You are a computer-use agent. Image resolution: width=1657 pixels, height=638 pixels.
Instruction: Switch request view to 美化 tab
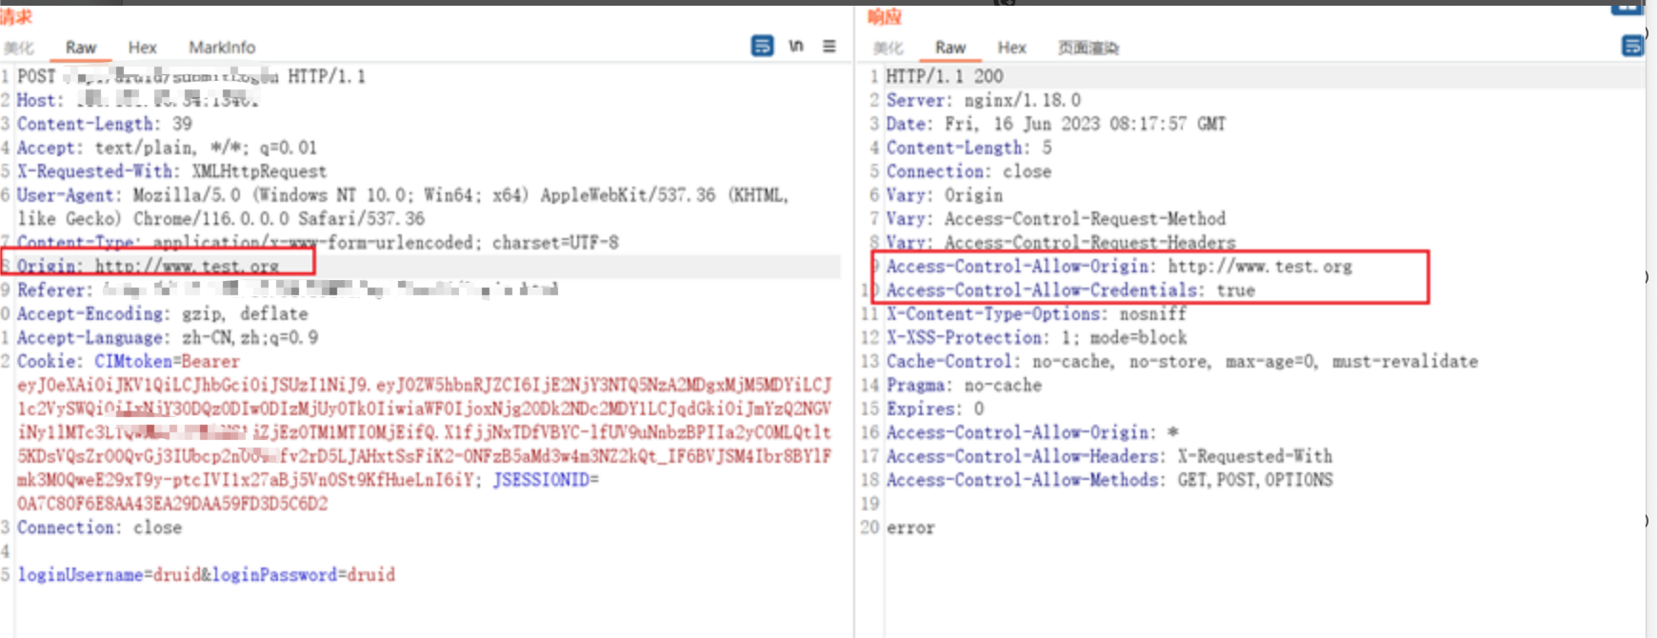19,48
